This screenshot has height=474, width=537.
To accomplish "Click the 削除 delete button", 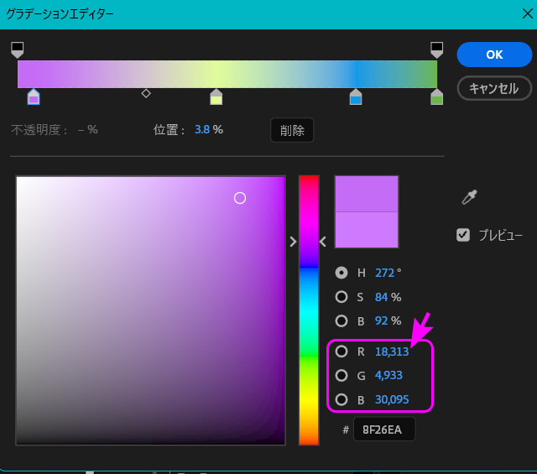I will (x=291, y=130).
